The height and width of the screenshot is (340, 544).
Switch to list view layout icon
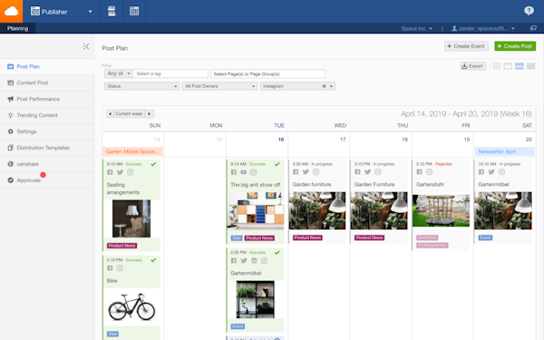click(497, 66)
